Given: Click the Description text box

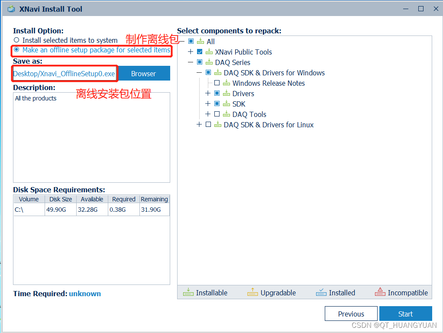Looking at the screenshot, I should pos(91,138).
